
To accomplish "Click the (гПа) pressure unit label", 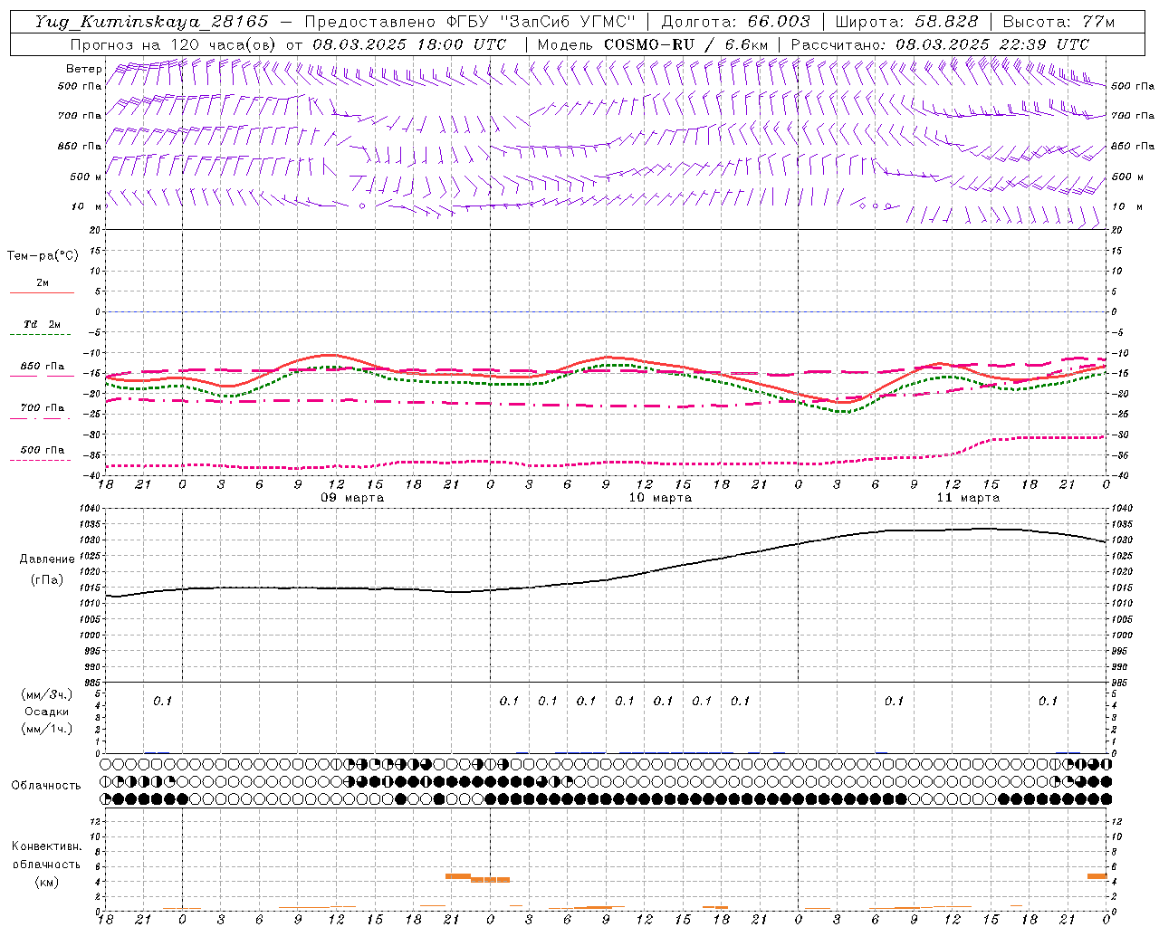I will [47, 580].
